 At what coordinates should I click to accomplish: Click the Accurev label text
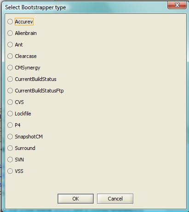(x=24, y=22)
